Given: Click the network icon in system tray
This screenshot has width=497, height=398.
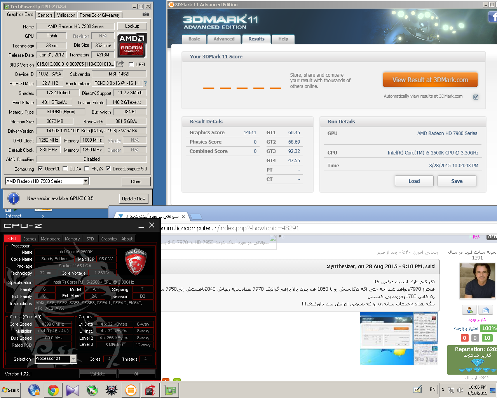Looking at the screenshot, I should [x=451, y=390].
